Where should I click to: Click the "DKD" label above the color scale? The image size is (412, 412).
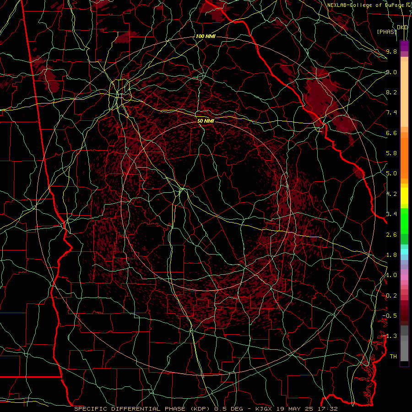[402, 27]
